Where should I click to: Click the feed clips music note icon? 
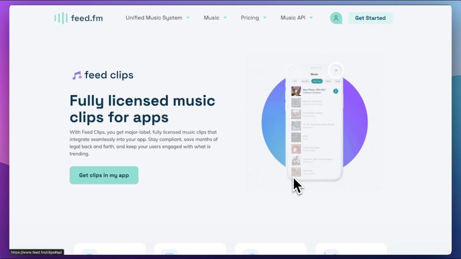click(x=77, y=75)
